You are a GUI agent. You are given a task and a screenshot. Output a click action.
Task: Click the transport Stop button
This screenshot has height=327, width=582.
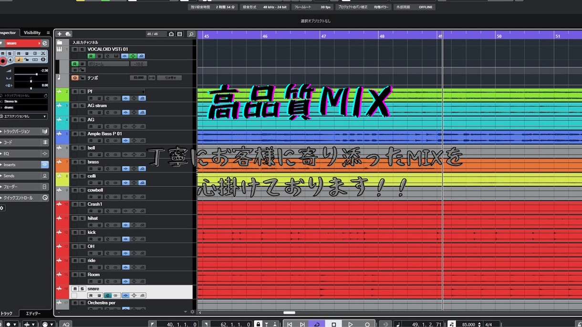click(334, 324)
